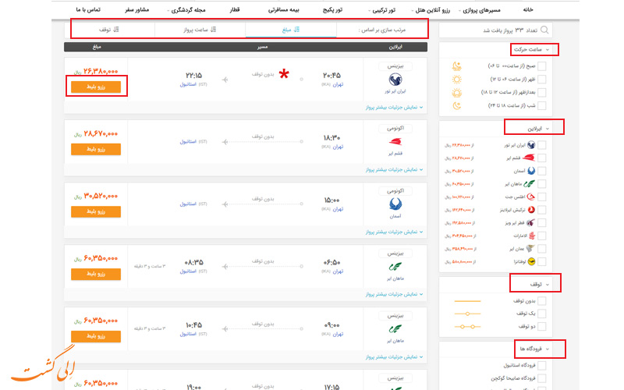Viewport: 624px width, 390px height.
Task: Click رزرو بلیط for the 28,670,000 rial flight
Action: point(96,149)
